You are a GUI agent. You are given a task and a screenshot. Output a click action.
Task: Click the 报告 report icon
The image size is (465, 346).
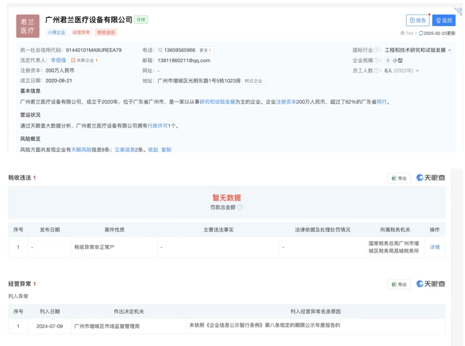[412, 20]
